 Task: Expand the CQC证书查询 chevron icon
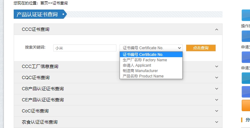[x=217, y=78]
